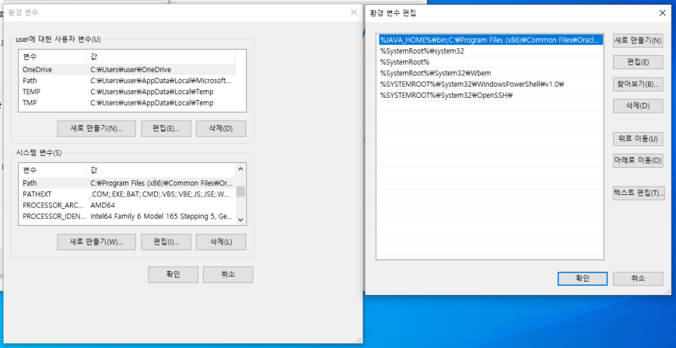This screenshot has width=676, height=348.
Task: Select the TEMP user variable row
Action: point(128,92)
